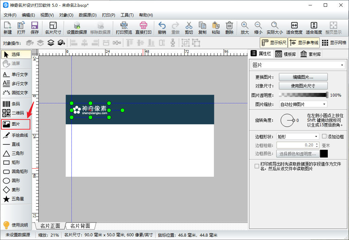
Task: Open the 边框形状 shape dropdown
Action: point(297,136)
